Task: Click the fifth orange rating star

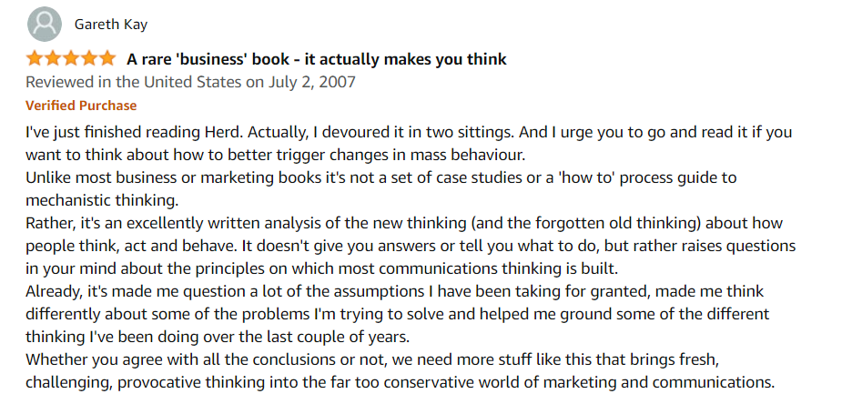Action: click(107, 58)
